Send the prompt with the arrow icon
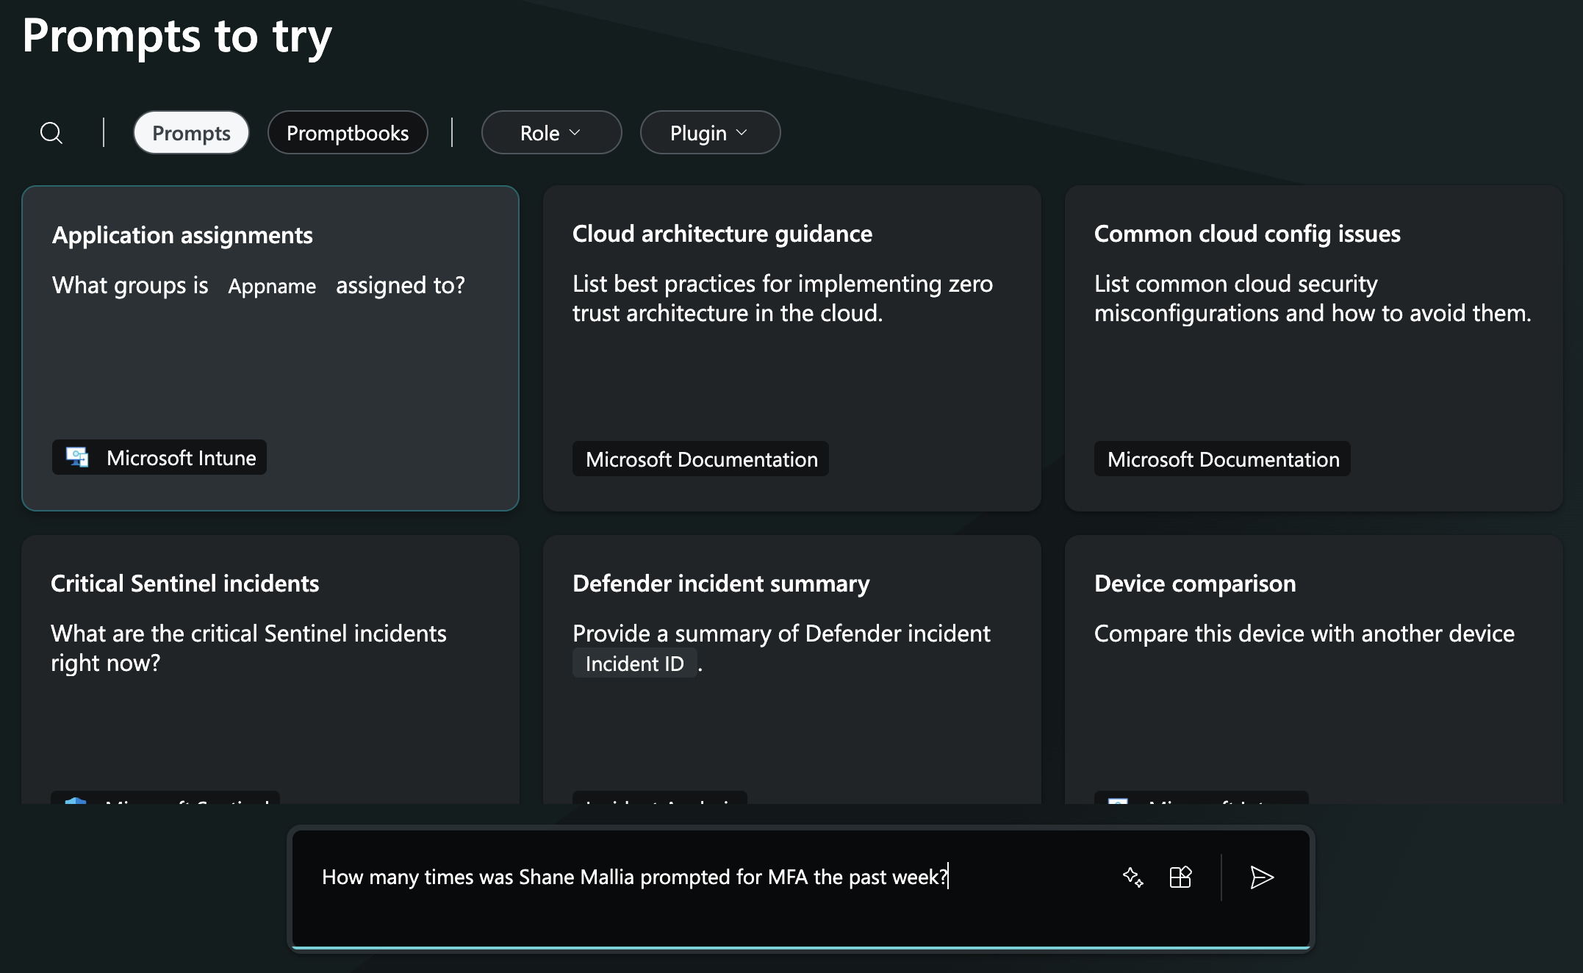 (x=1261, y=877)
